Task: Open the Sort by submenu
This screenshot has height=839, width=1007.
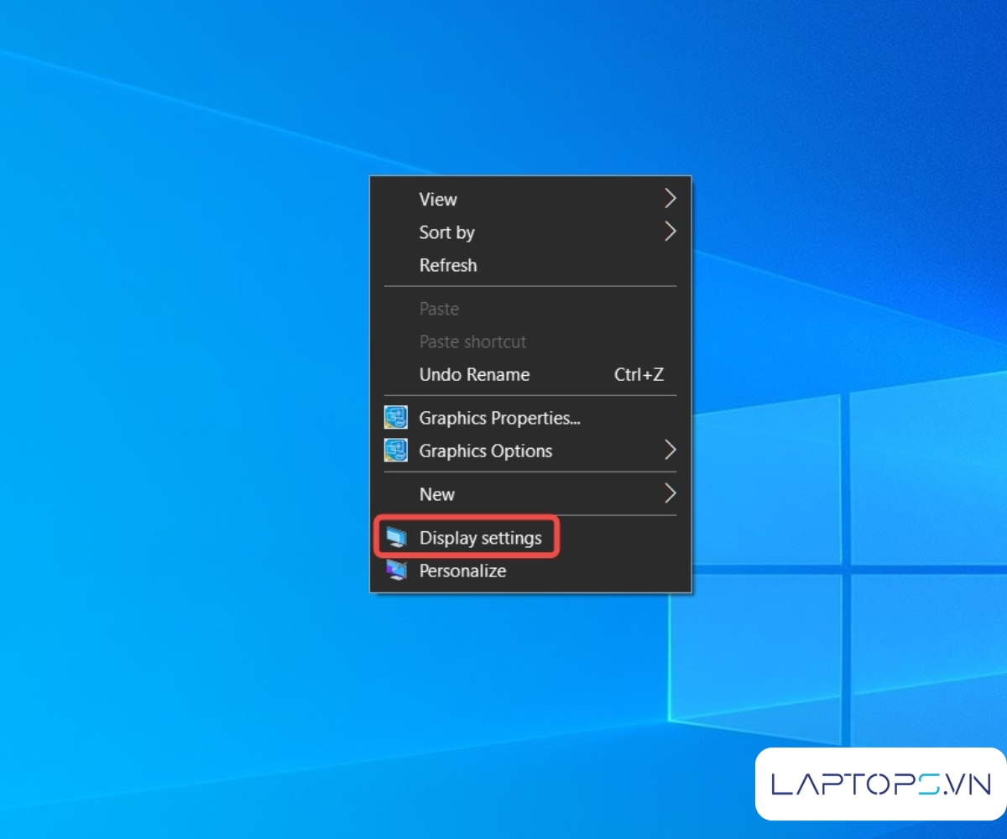Action: point(530,232)
